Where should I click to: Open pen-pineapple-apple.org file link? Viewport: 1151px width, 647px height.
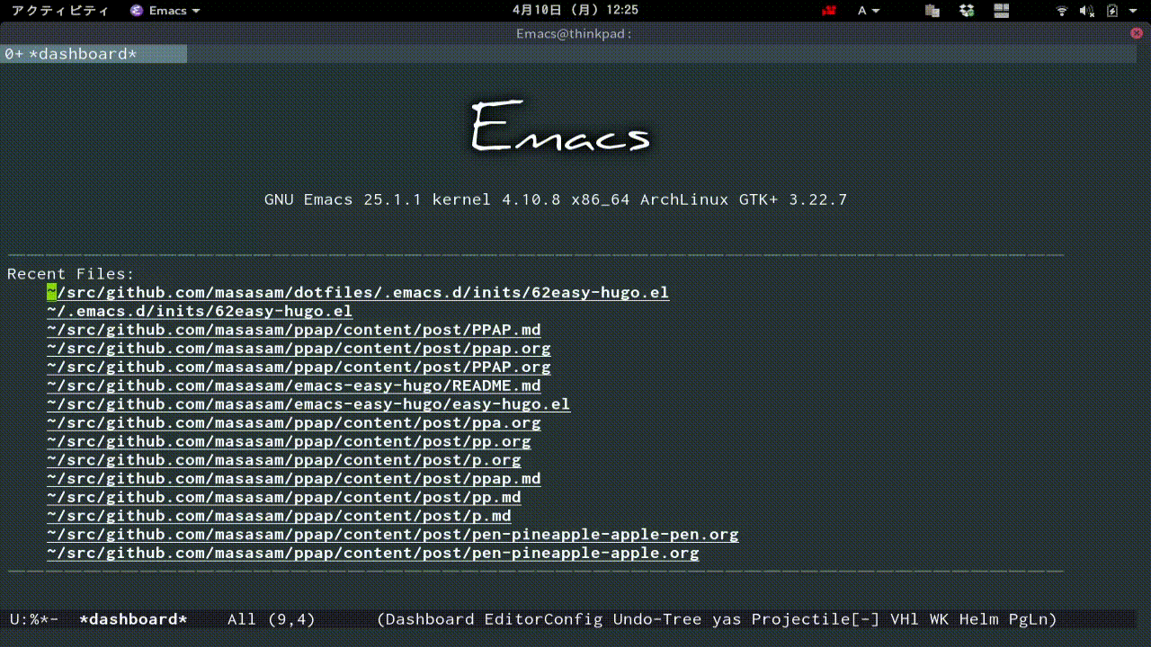click(373, 554)
